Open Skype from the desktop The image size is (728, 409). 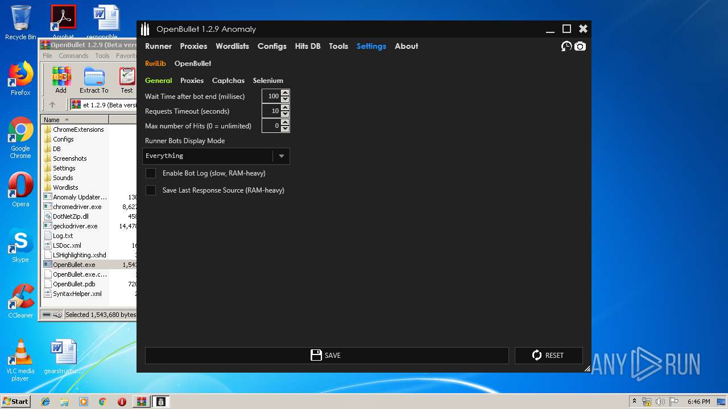coord(20,245)
